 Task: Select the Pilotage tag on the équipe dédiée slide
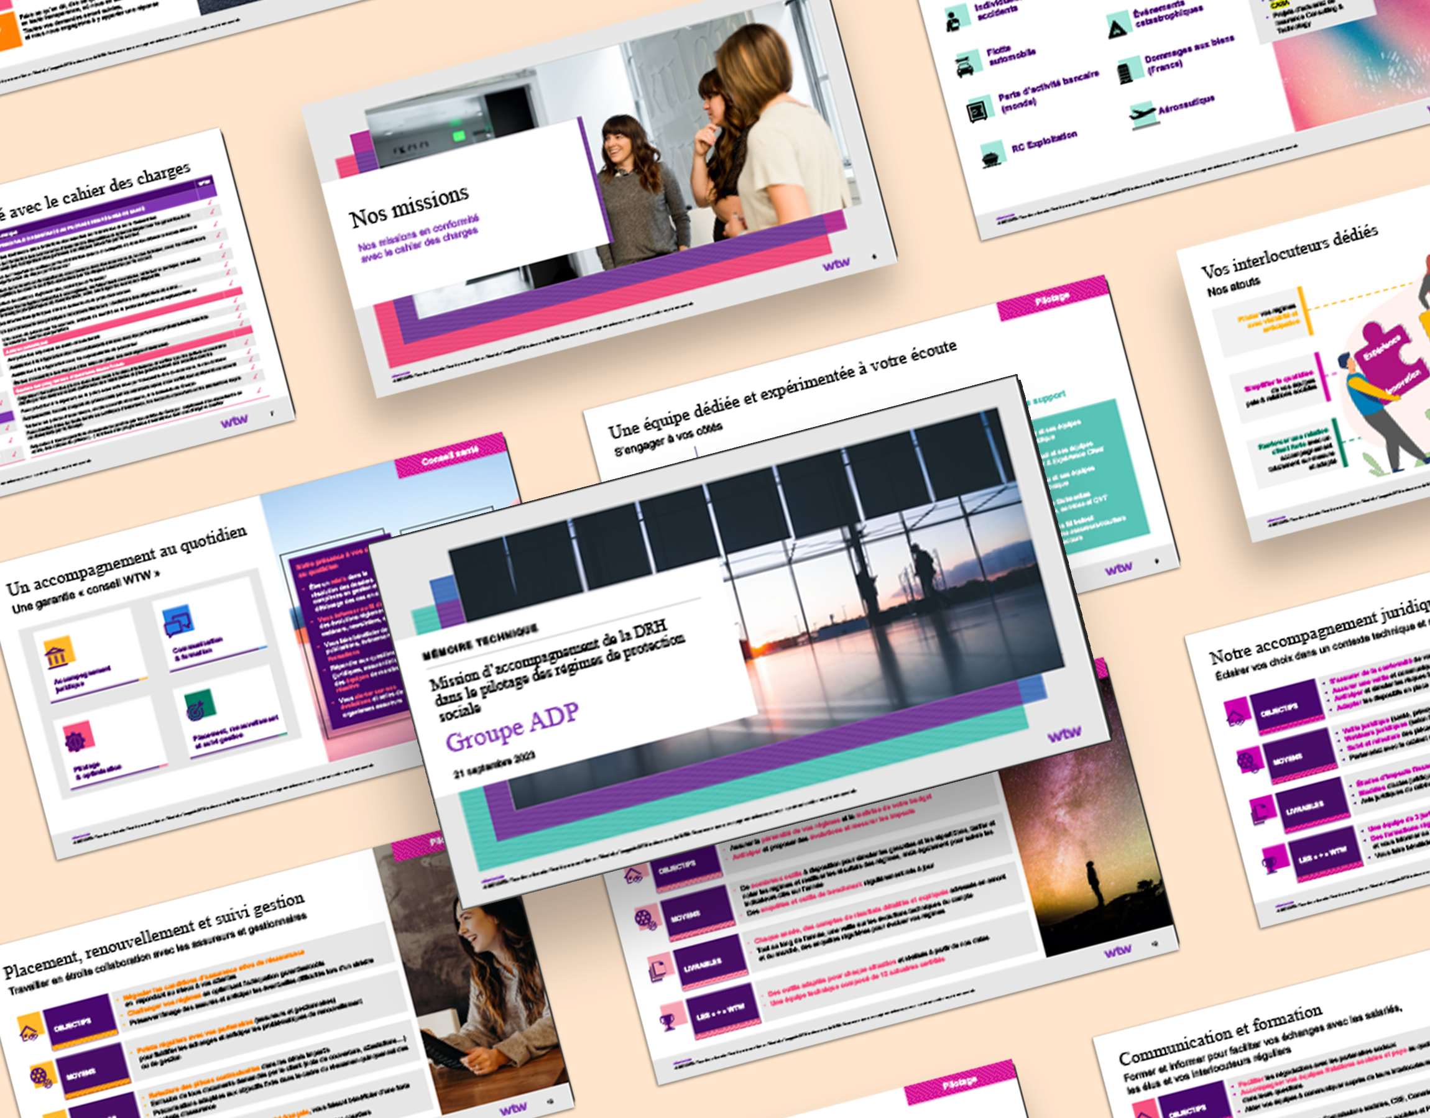[1052, 299]
